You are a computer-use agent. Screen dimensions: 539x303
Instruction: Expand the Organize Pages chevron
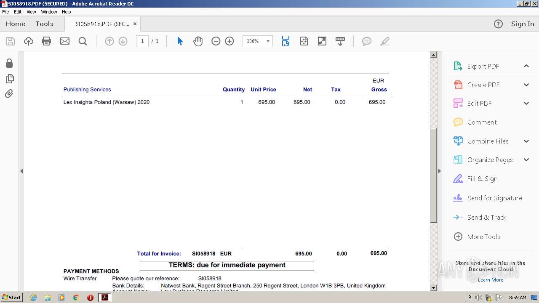coord(526,159)
